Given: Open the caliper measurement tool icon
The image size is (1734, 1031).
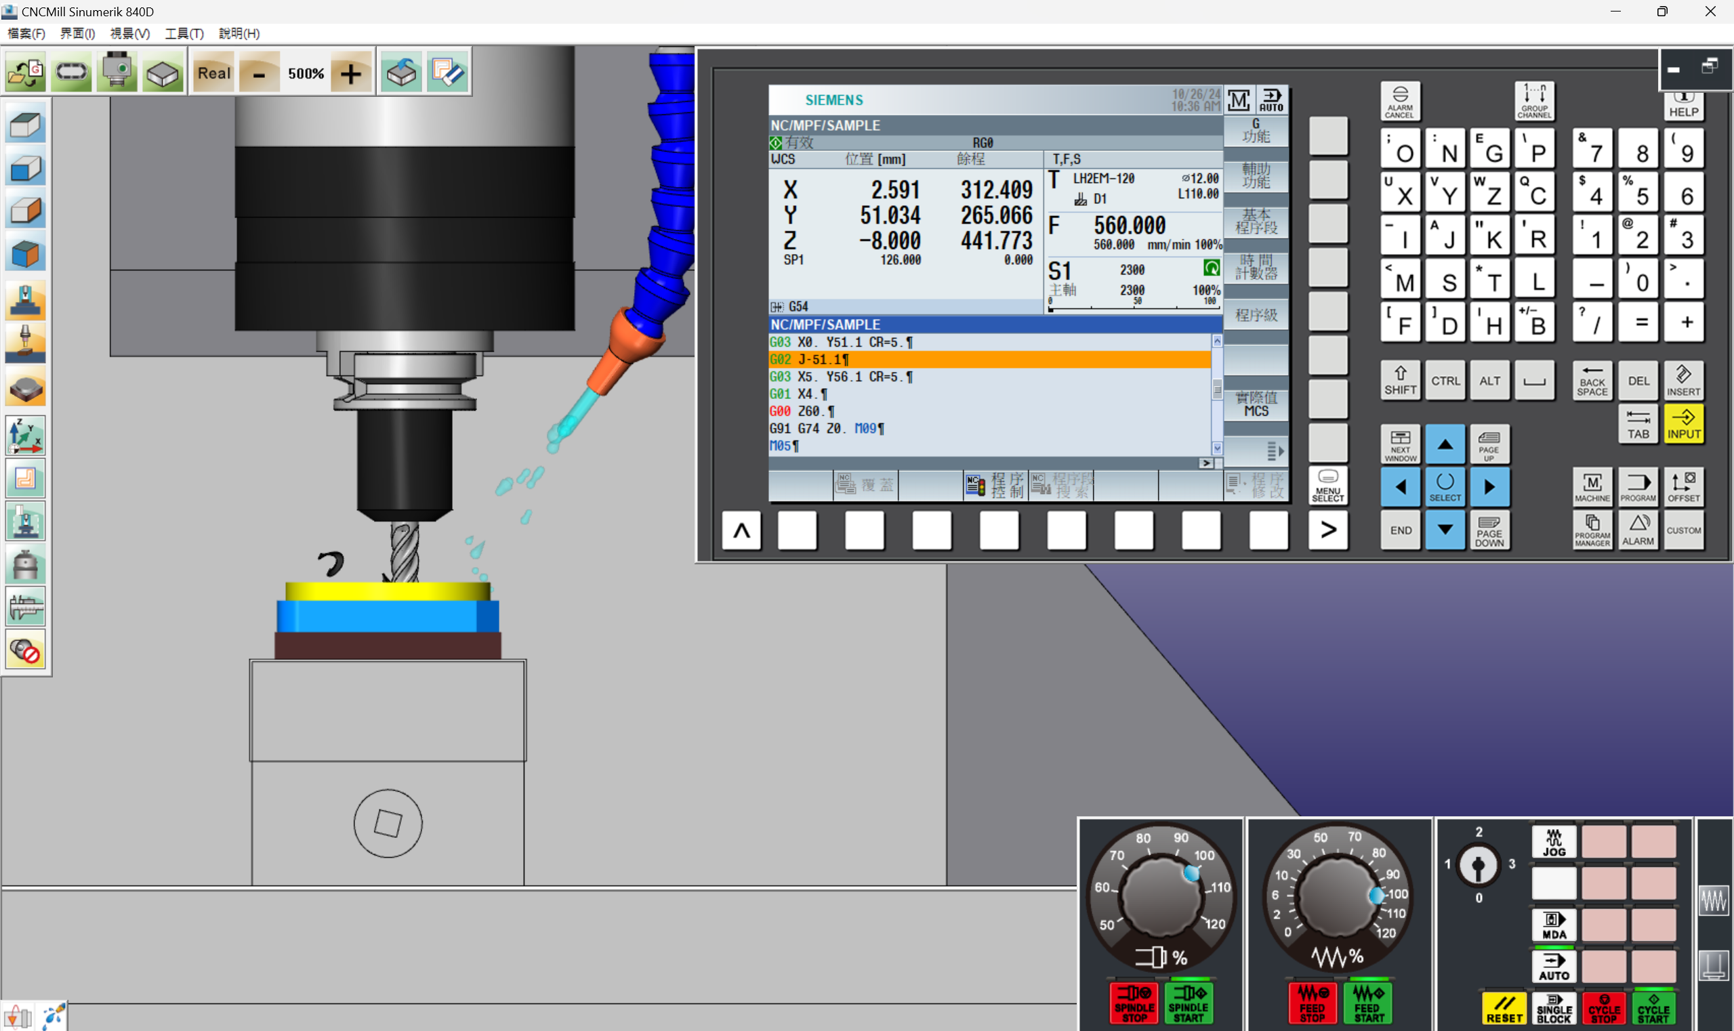Looking at the screenshot, I should click(x=26, y=606).
